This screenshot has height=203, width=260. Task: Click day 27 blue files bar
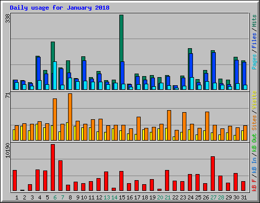tap(214, 67)
